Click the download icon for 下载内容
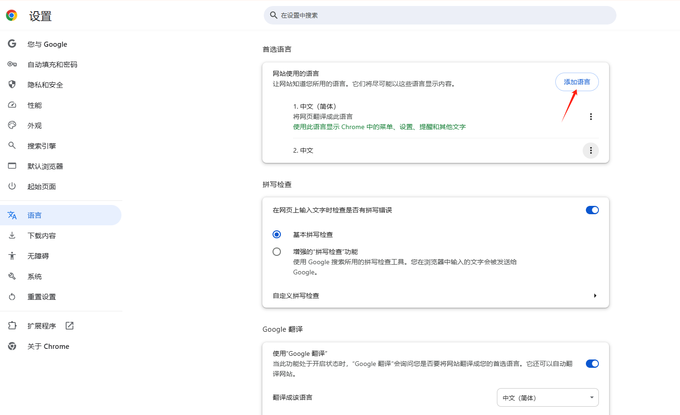680x415 pixels. pyautogui.click(x=12, y=235)
